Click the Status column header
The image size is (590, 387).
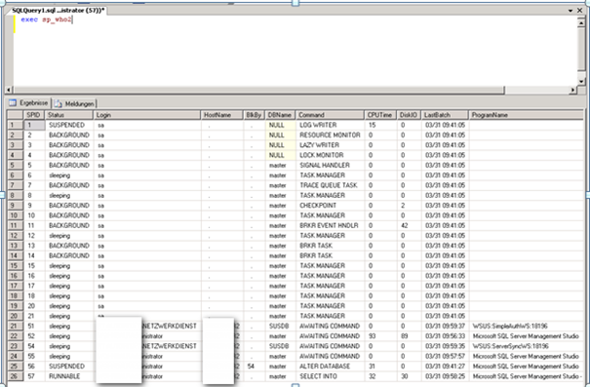[69, 115]
